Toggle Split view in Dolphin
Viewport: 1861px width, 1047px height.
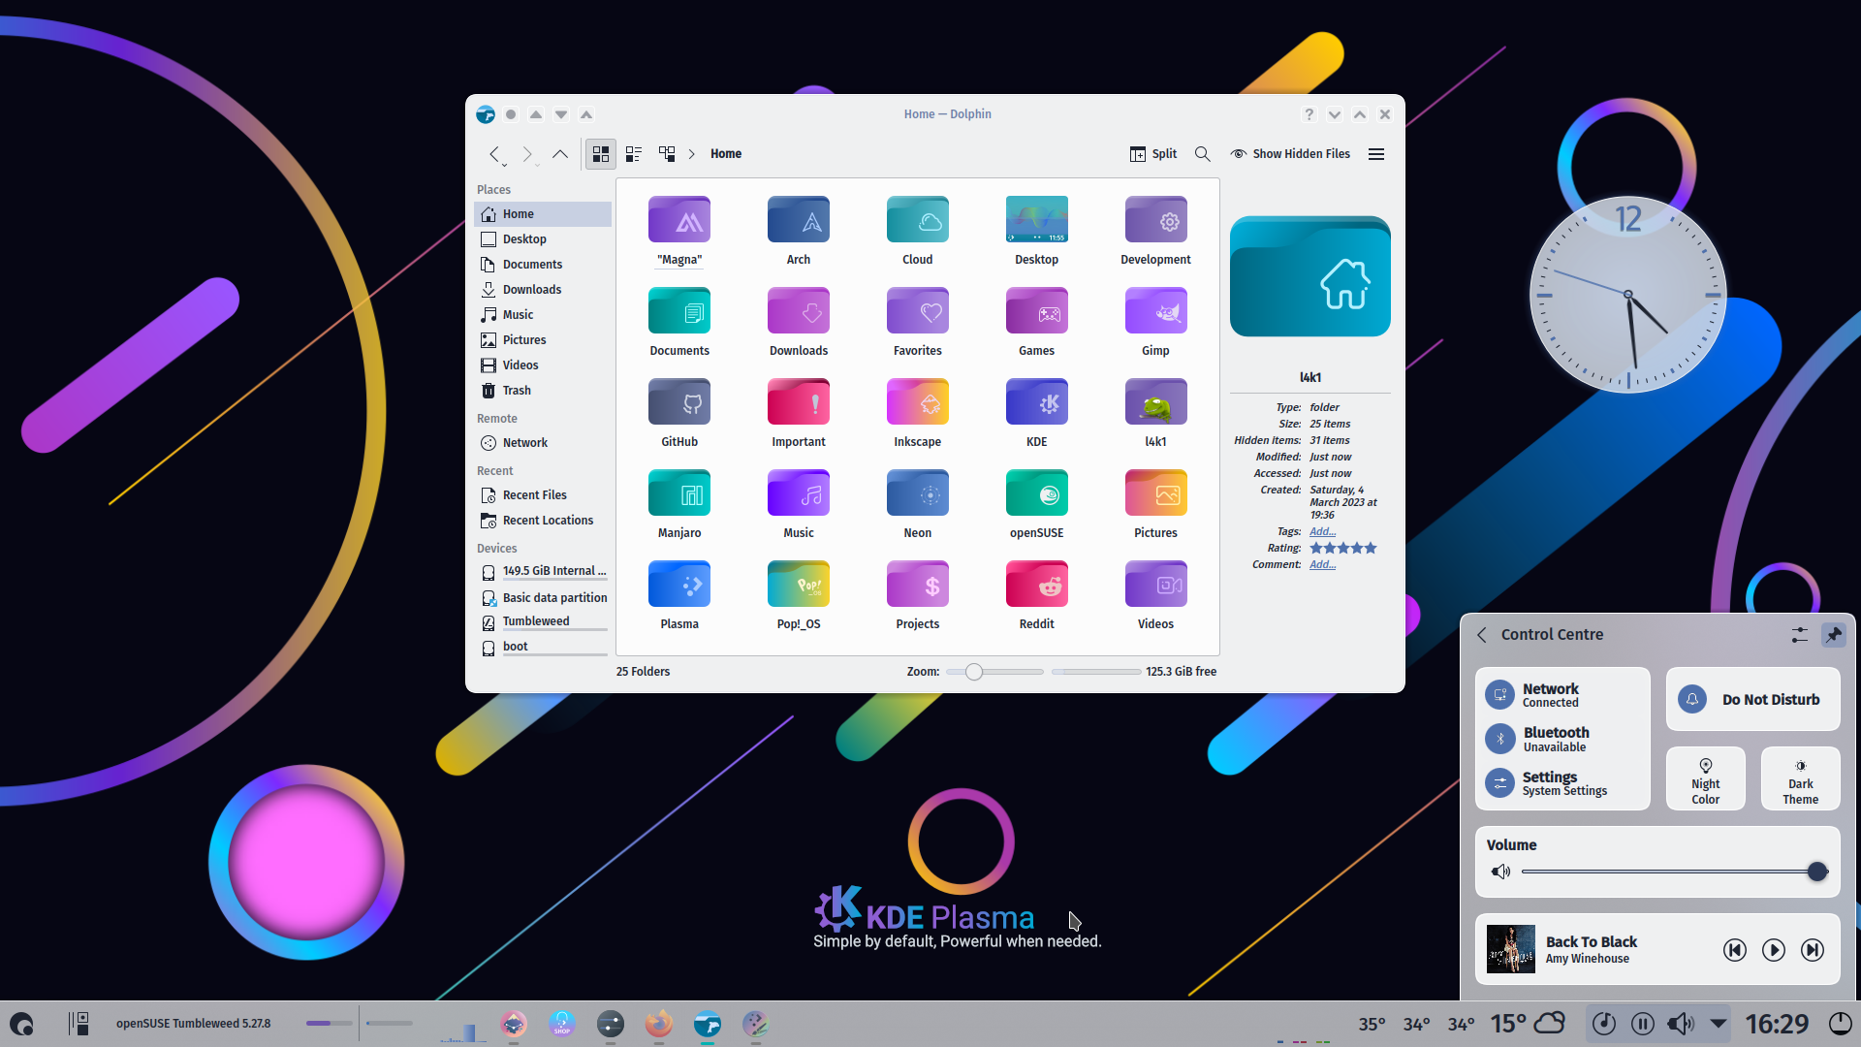point(1153,154)
